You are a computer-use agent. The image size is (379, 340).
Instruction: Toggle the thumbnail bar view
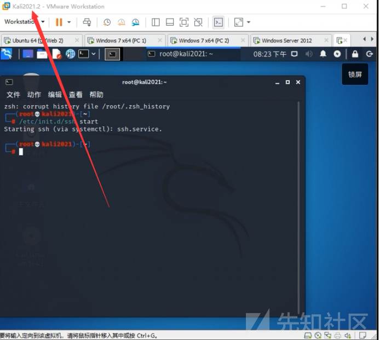coord(170,22)
